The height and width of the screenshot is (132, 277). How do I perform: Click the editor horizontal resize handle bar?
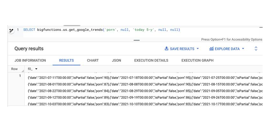(137, 40)
